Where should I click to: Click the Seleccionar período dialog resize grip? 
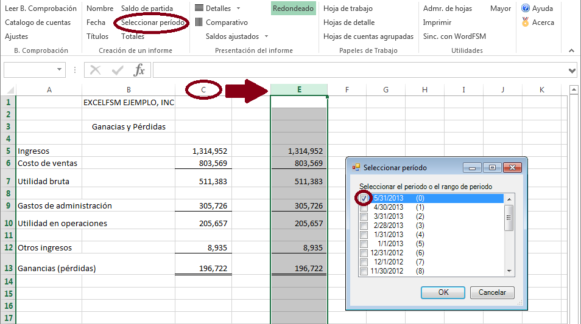point(520,302)
